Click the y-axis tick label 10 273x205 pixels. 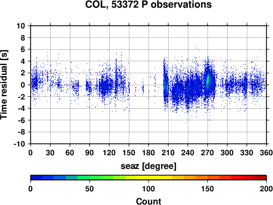21,26
